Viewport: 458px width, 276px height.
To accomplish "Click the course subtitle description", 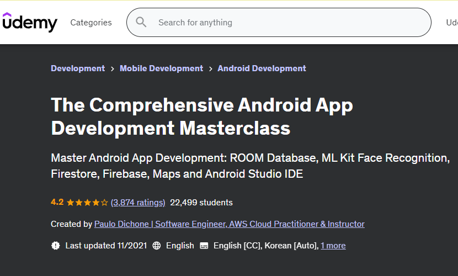I will (249, 166).
